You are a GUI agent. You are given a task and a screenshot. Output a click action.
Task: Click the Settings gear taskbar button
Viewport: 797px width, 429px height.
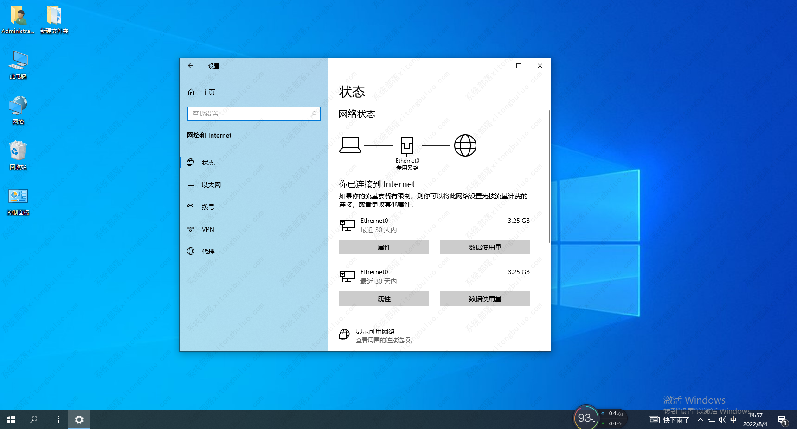(x=79, y=420)
